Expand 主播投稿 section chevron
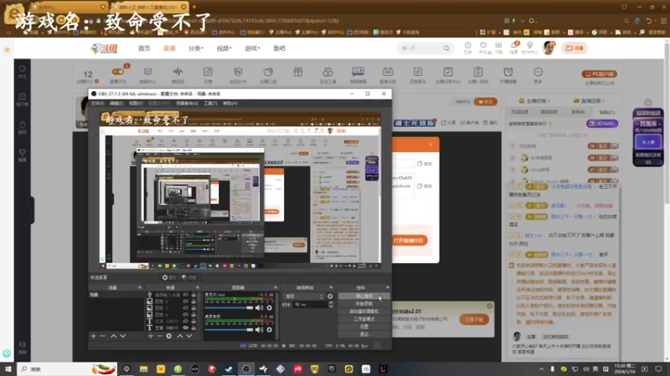Image resolution: width=670 pixels, height=376 pixels. coord(549,101)
